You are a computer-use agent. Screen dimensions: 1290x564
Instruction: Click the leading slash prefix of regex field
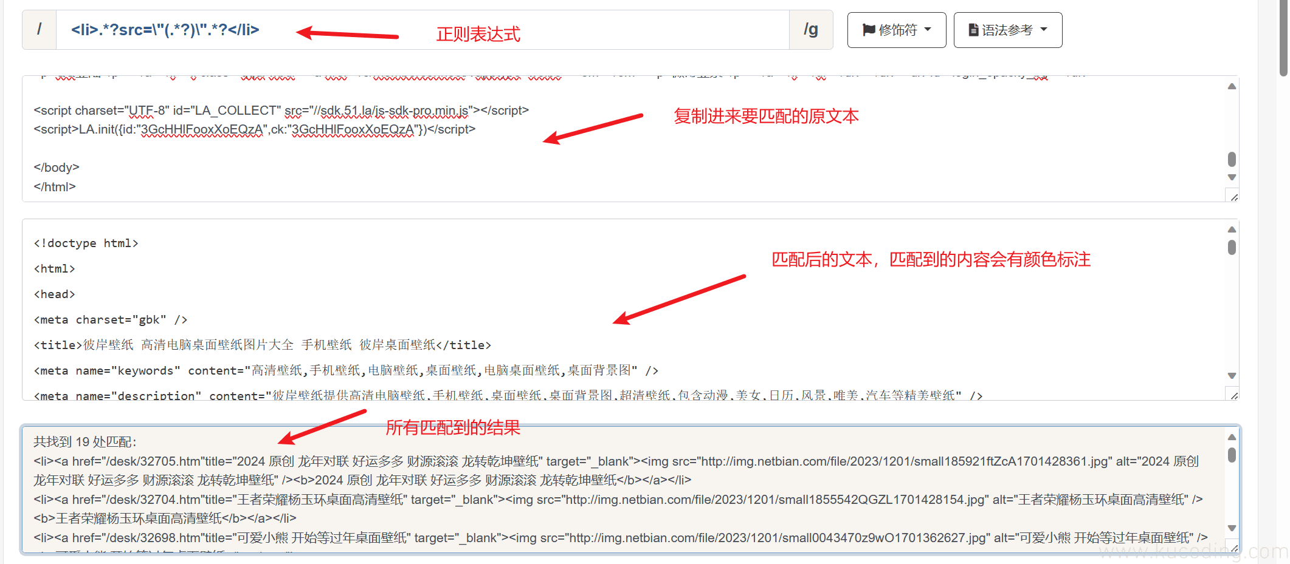(40, 30)
